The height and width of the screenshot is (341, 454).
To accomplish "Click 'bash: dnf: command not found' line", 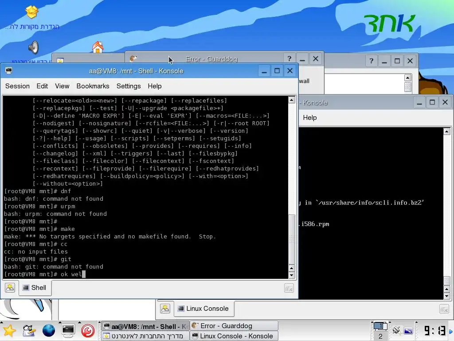I will pyautogui.click(x=54, y=199).
